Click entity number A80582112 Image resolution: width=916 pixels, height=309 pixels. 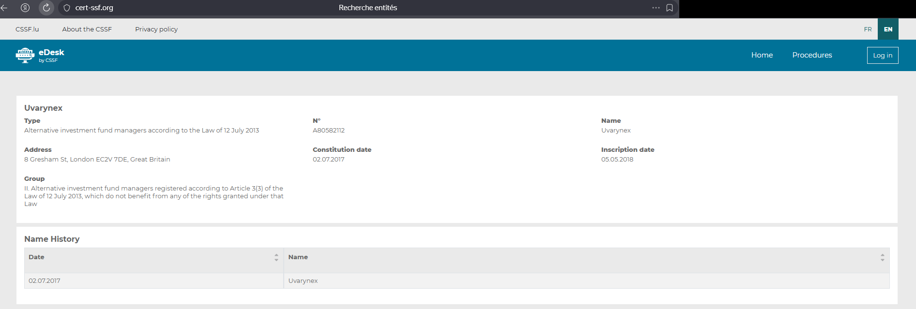329,131
